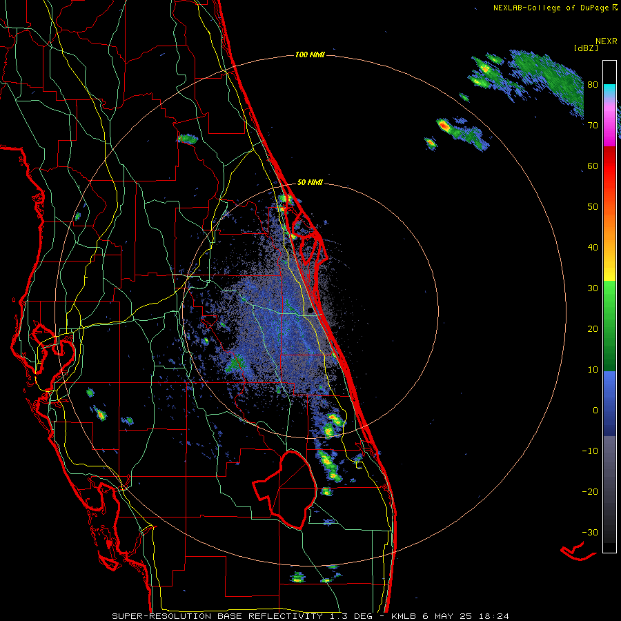Click the 0 value on the dBZ scale

pos(595,411)
